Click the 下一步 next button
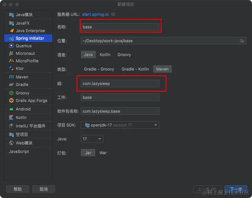252x198 pixels. click(x=236, y=189)
